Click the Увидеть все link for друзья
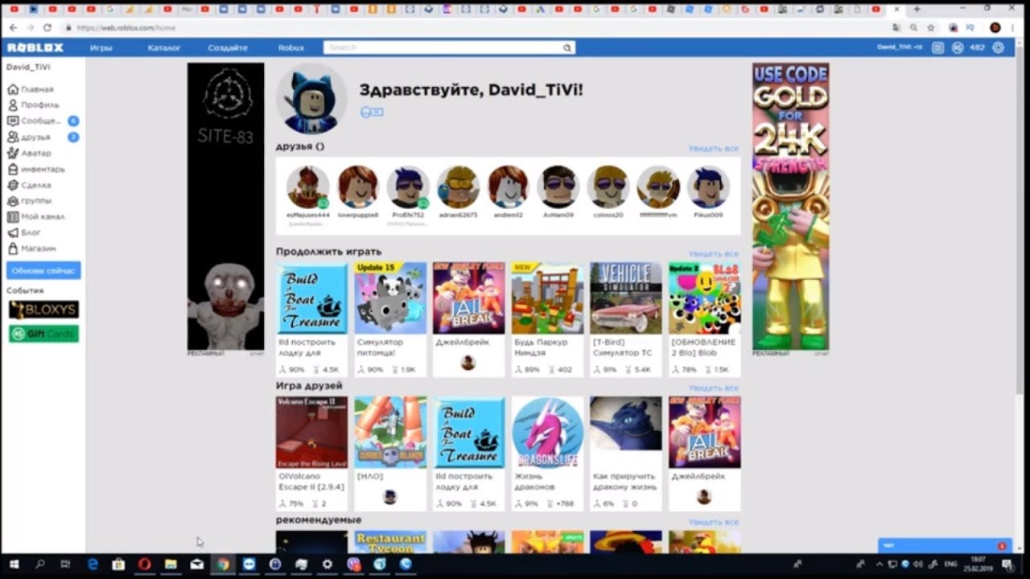 coord(713,149)
